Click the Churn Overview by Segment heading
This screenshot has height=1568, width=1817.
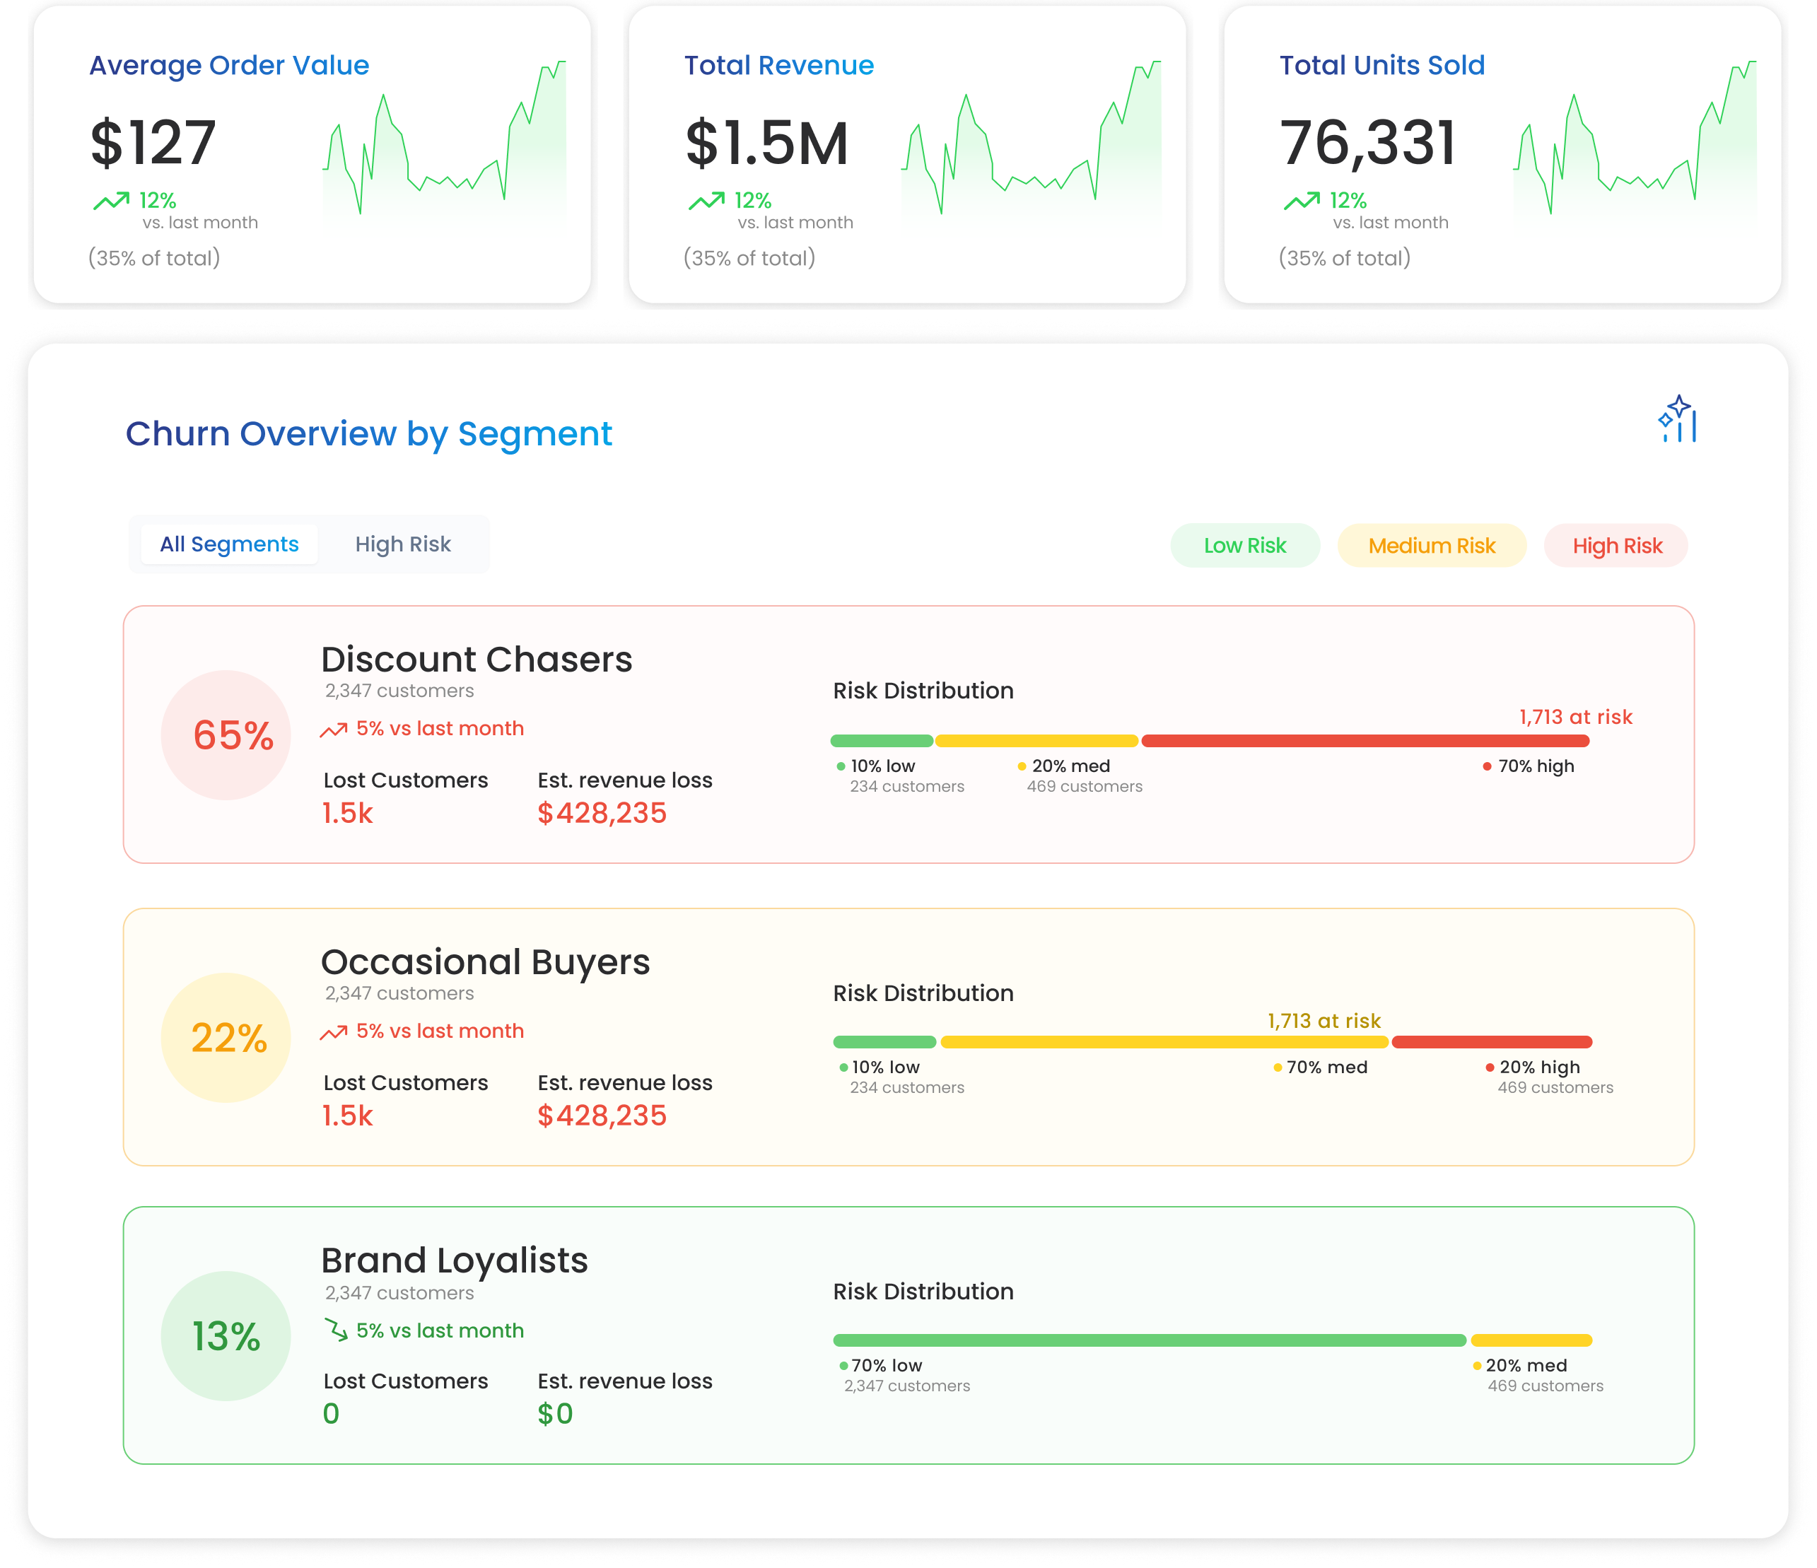coord(368,434)
